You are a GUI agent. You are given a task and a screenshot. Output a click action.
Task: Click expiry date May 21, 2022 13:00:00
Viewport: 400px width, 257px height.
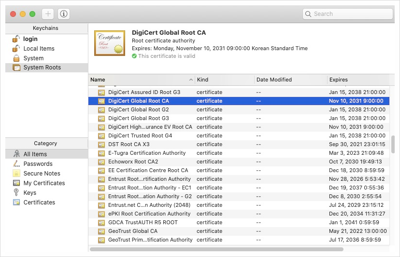click(x=357, y=231)
